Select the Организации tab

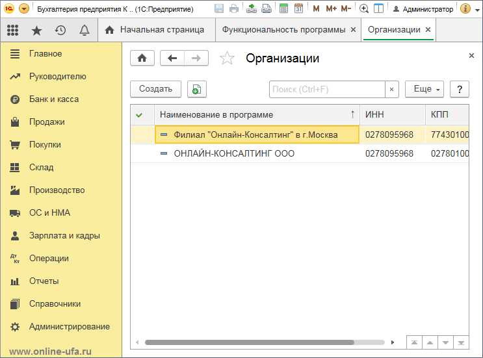[394, 29]
